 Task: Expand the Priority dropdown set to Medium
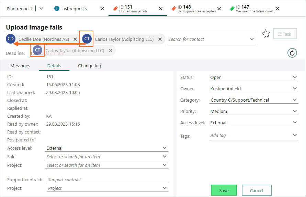point(254,111)
